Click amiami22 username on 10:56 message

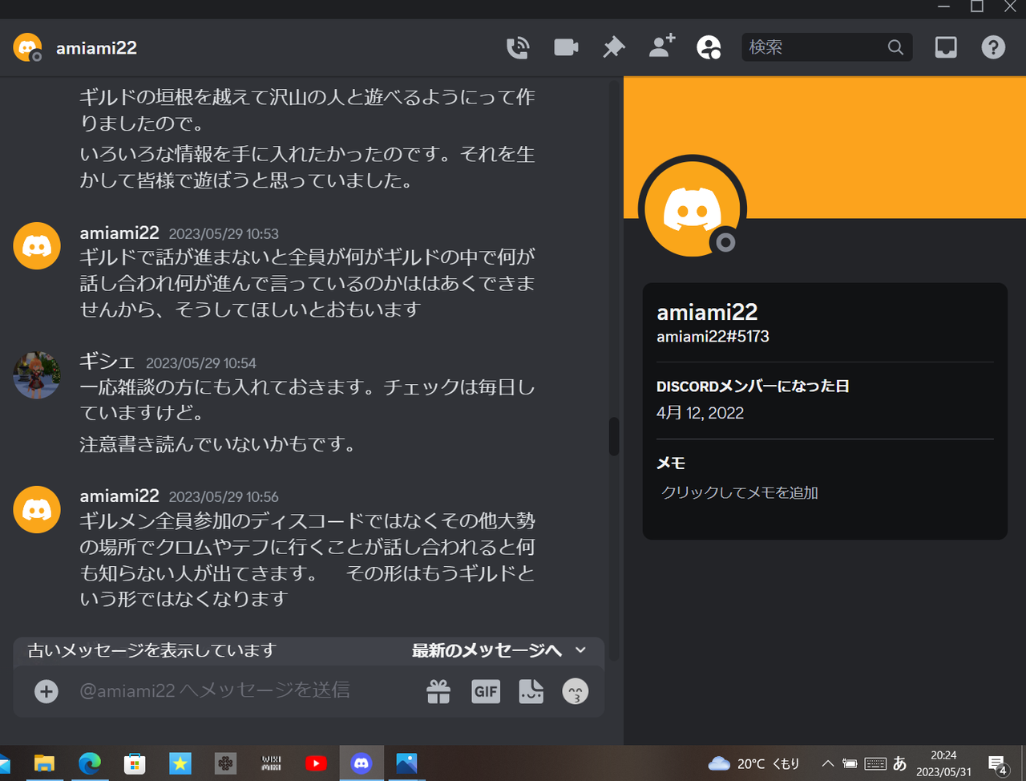[119, 496]
